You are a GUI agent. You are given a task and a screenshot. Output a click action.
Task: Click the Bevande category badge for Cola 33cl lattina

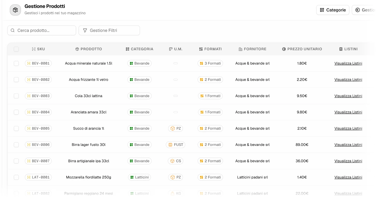click(x=139, y=96)
